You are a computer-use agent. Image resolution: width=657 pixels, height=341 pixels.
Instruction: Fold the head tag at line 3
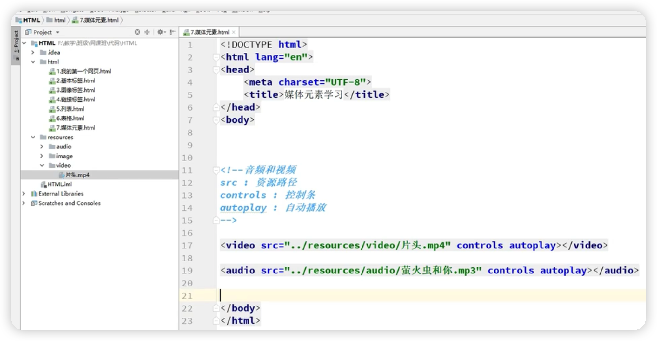[216, 70]
